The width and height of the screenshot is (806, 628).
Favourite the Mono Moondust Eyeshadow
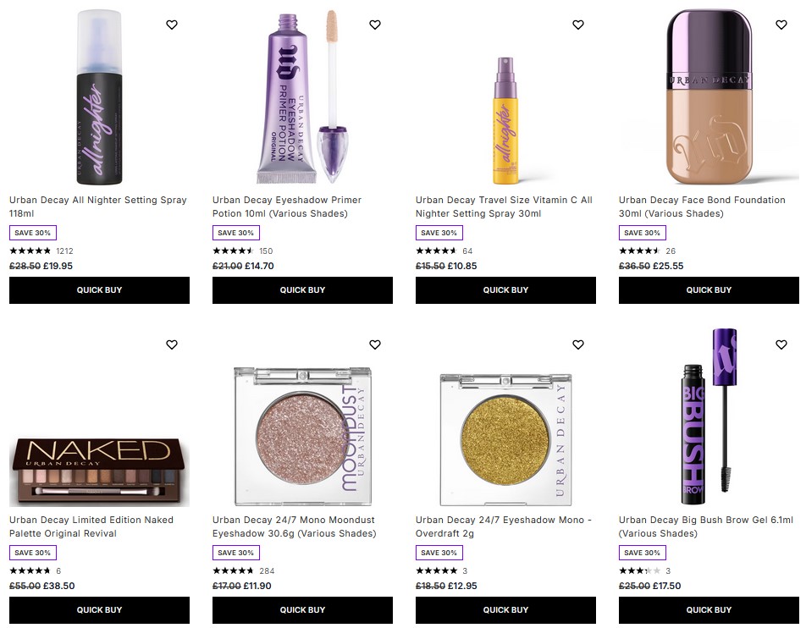pyautogui.click(x=375, y=344)
